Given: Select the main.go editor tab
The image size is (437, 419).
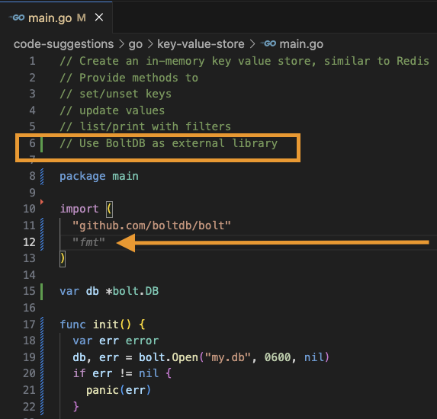Looking at the screenshot, I should click(56, 18).
